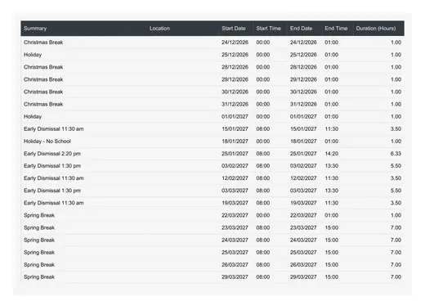Click the Start Date column header

pos(234,29)
